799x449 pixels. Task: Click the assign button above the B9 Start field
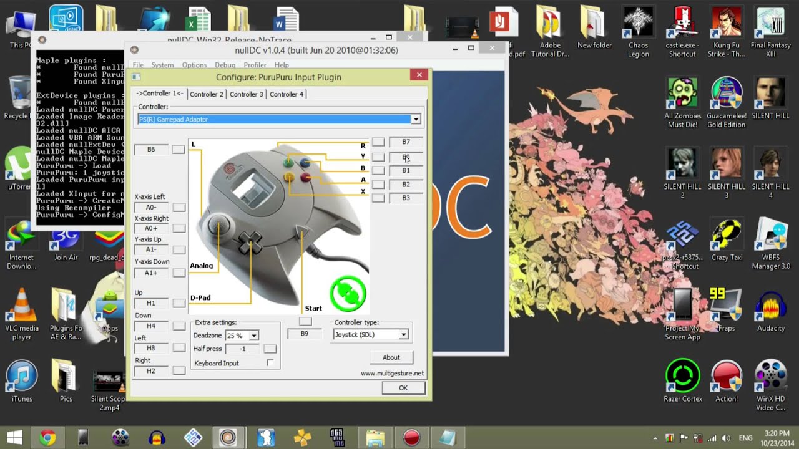(305, 321)
